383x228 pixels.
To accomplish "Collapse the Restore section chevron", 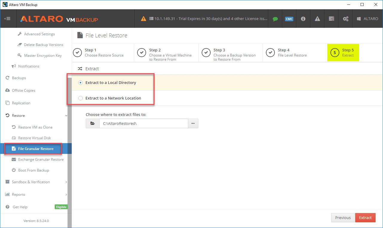I will point(66,116).
